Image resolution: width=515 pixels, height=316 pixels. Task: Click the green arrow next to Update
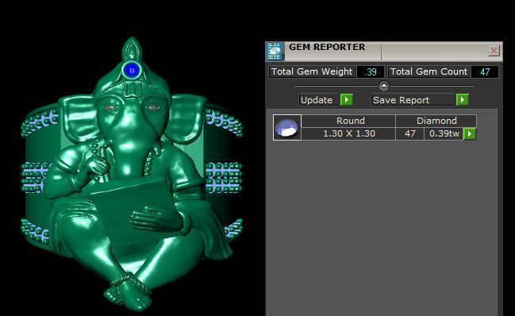pyautogui.click(x=347, y=100)
